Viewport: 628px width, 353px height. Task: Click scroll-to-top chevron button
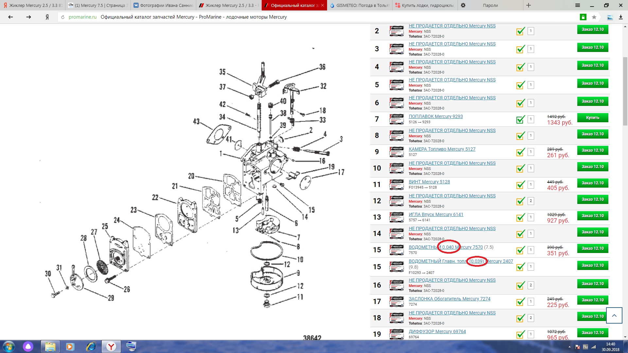(614, 315)
